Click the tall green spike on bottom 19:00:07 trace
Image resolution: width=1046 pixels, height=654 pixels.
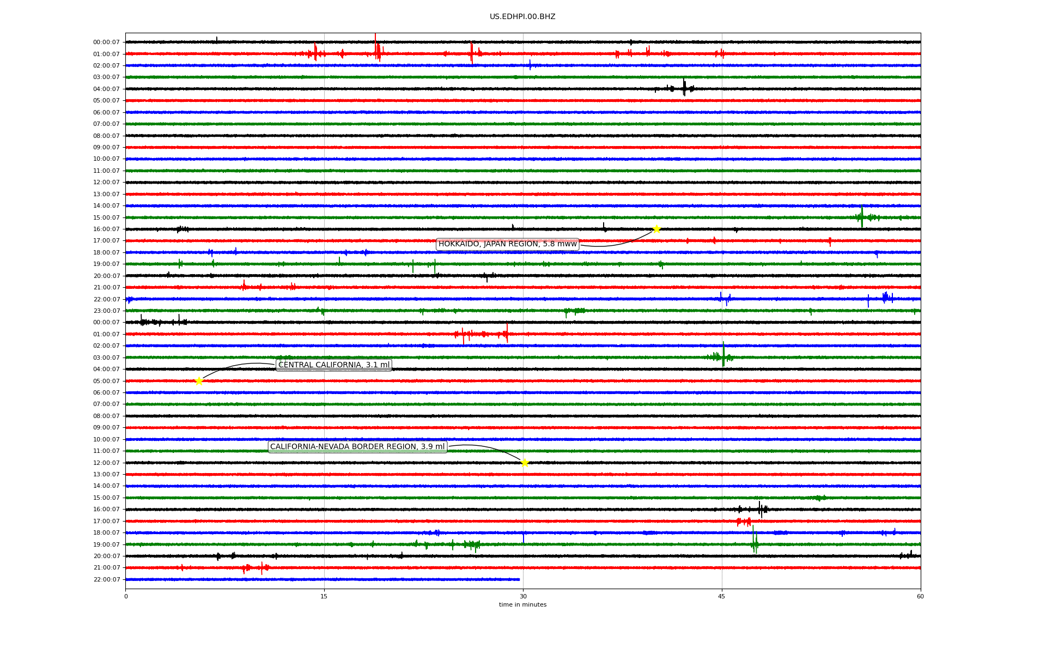click(x=754, y=541)
